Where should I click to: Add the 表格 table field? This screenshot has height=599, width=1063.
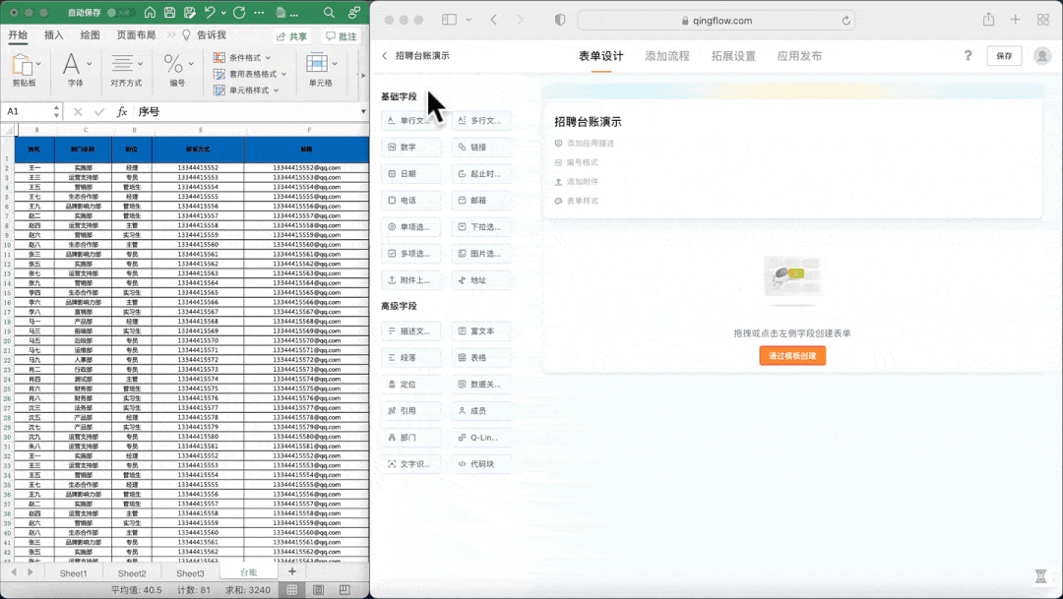pos(481,357)
